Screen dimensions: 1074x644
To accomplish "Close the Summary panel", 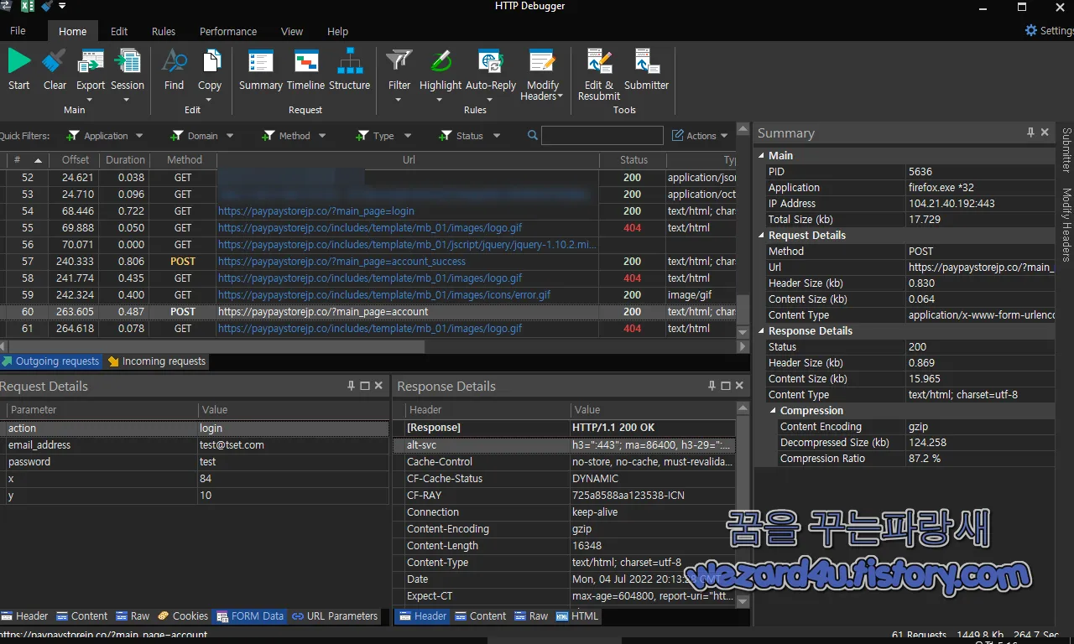I will (1045, 132).
